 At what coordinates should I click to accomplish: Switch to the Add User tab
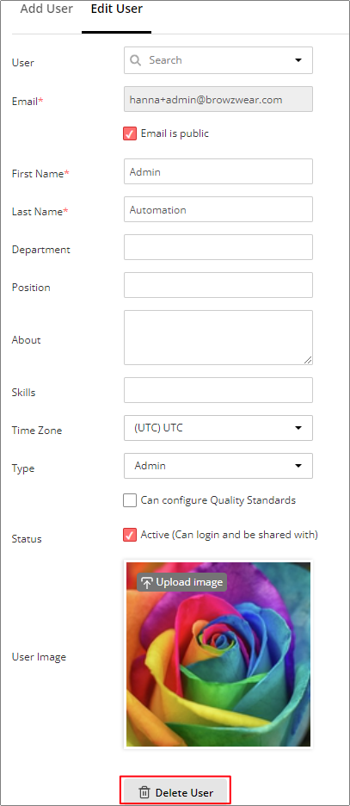point(46,9)
